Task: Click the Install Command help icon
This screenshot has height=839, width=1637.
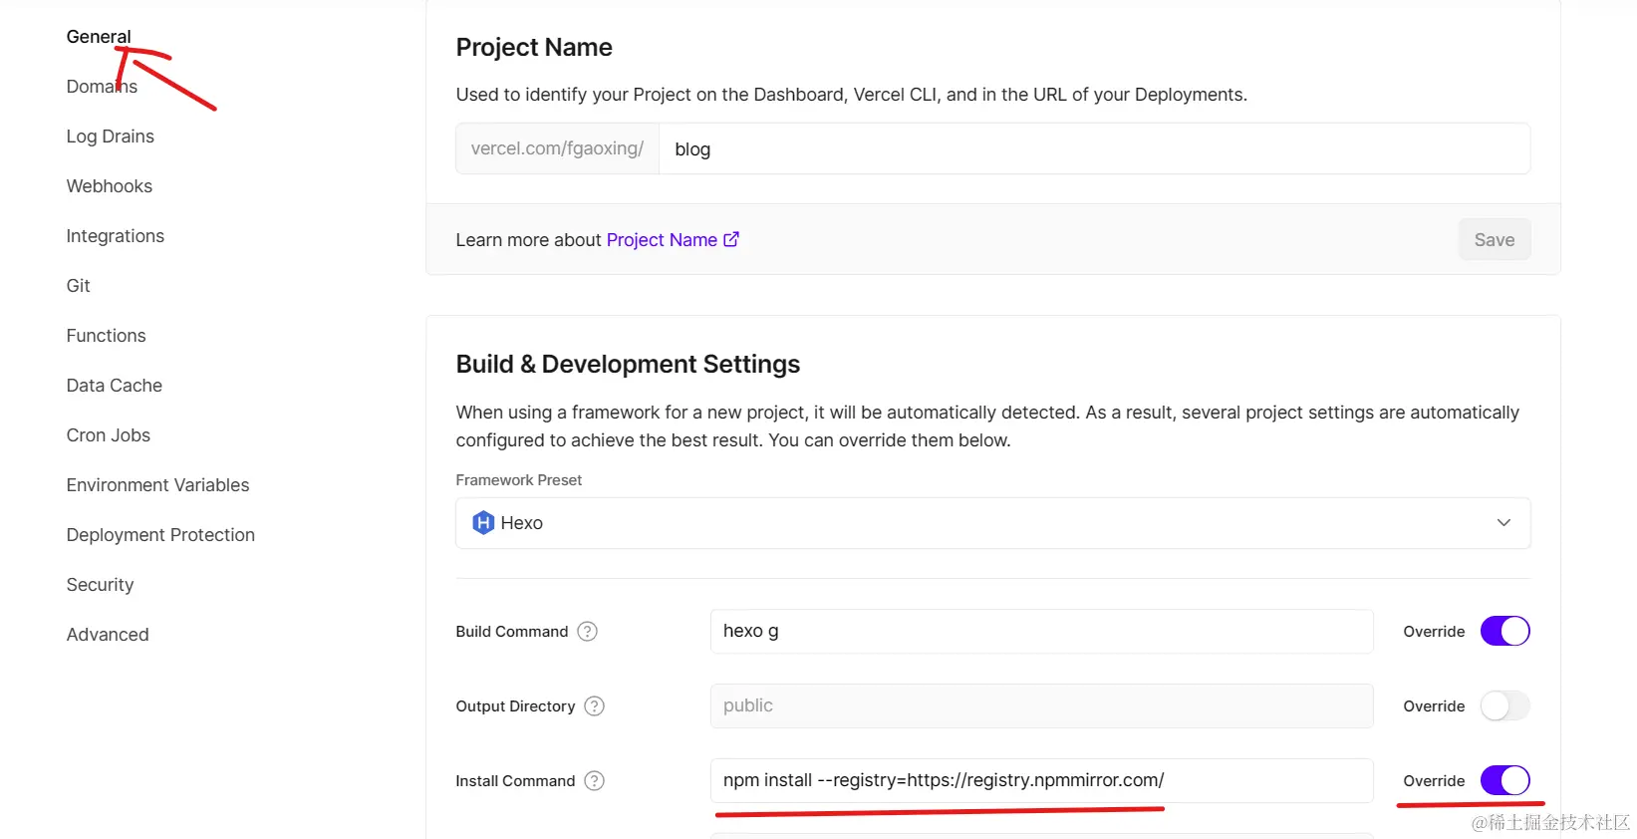Action: tap(595, 781)
